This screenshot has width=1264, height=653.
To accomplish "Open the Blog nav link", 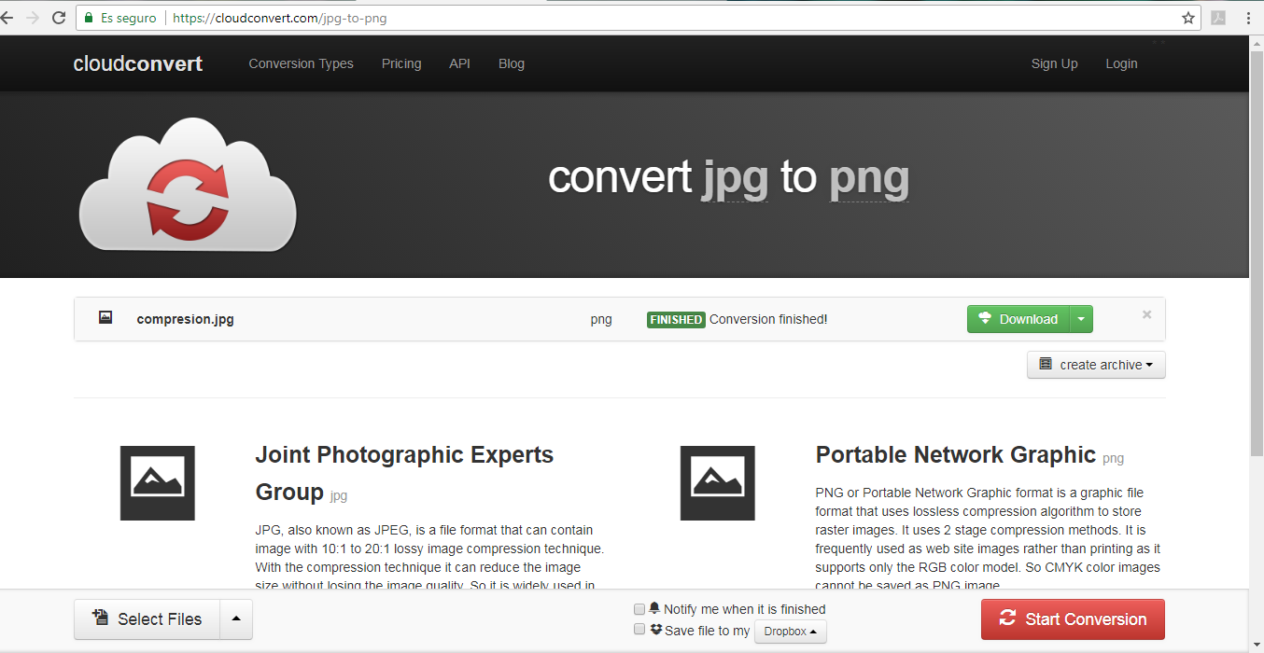I will point(512,63).
